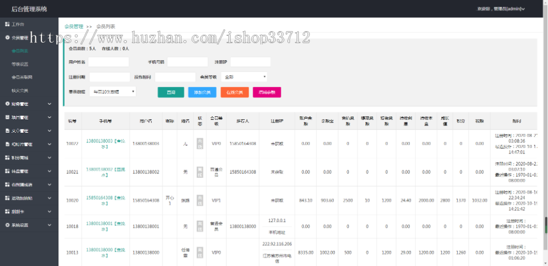Focus the 操作时间 input field
Image resolution: width=548 pixels, height=266 pixels.
pyautogui.click(x=175, y=77)
